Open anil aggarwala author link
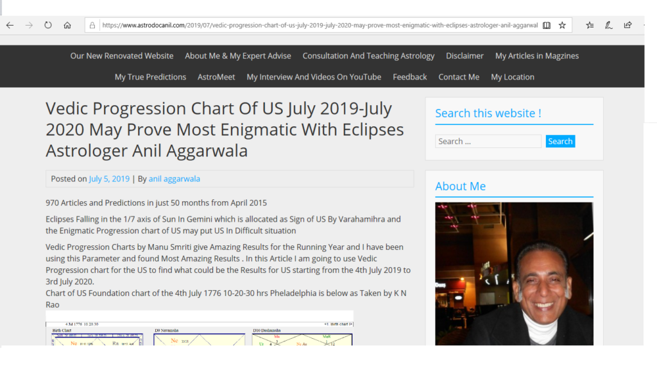This screenshot has height=369, width=657. tap(175, 179)
